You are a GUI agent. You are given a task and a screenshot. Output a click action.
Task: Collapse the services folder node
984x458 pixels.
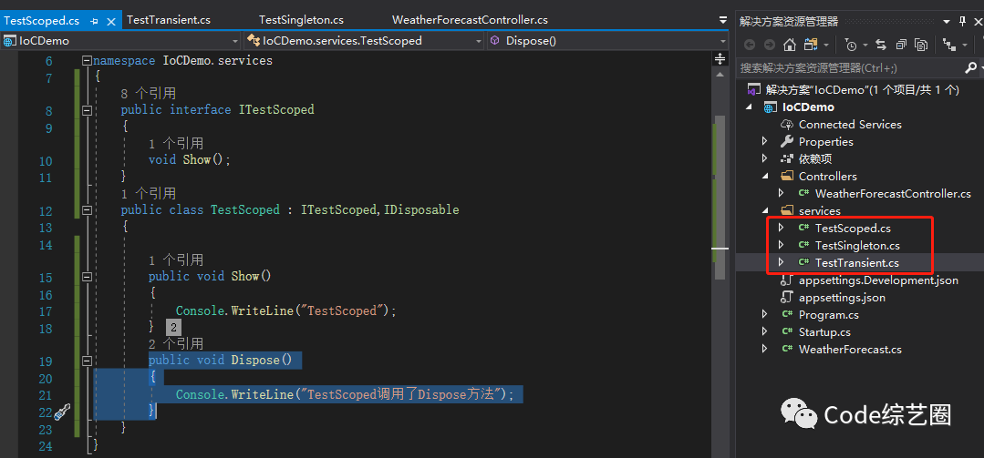(764, 211)
